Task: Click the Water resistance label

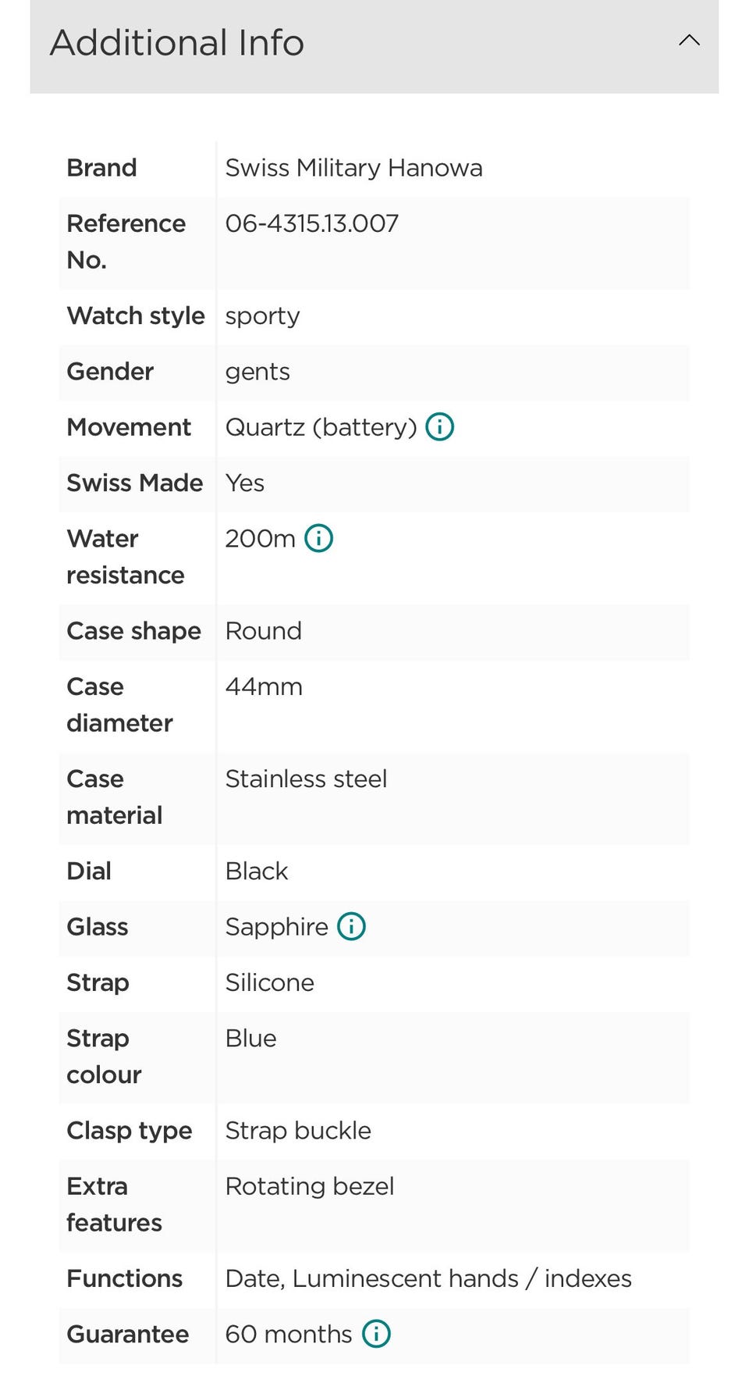Action: pyautogui.click(x=125, y=556)
